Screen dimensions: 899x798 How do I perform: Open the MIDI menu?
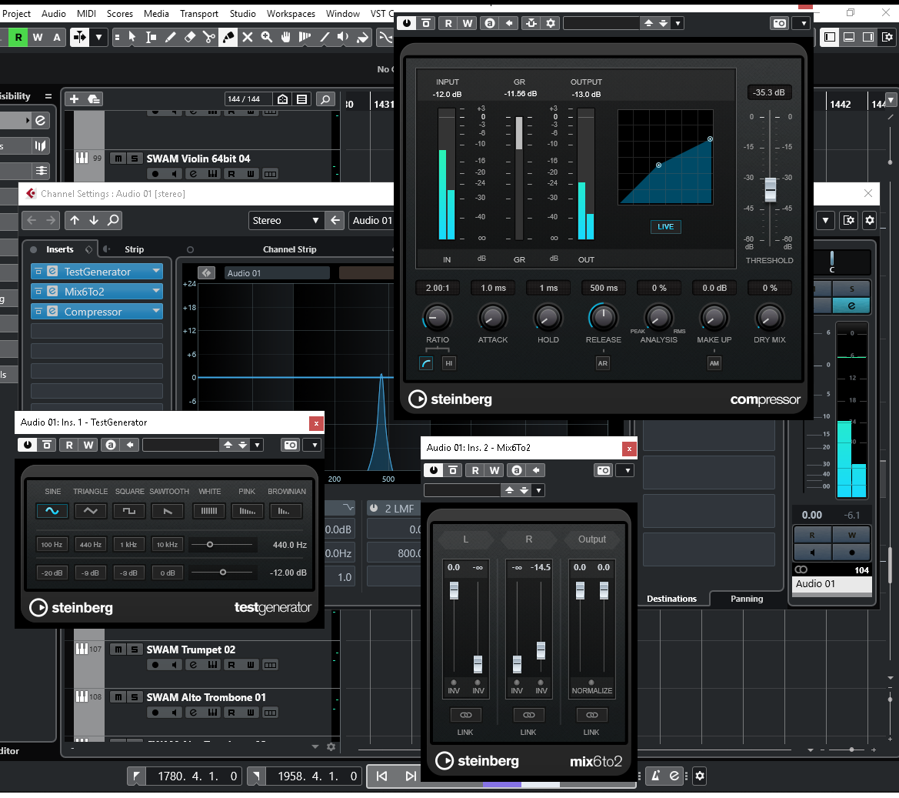pos(87,13)
